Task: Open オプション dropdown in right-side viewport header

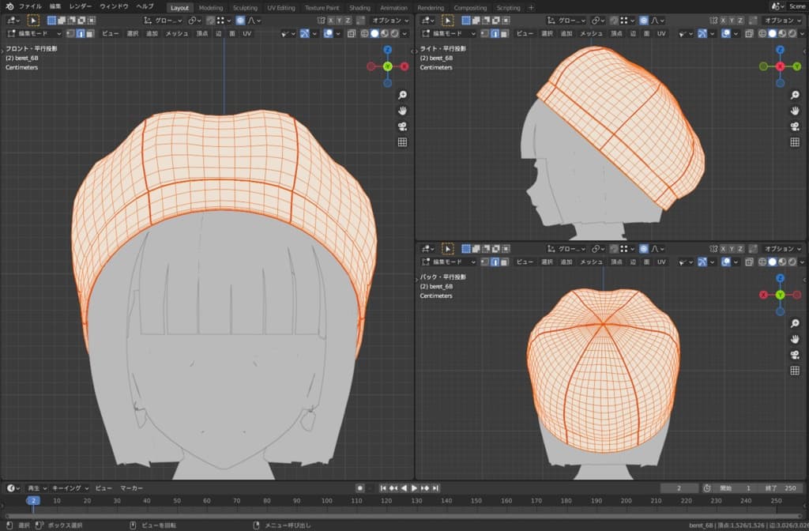Action: coord(783,20)
